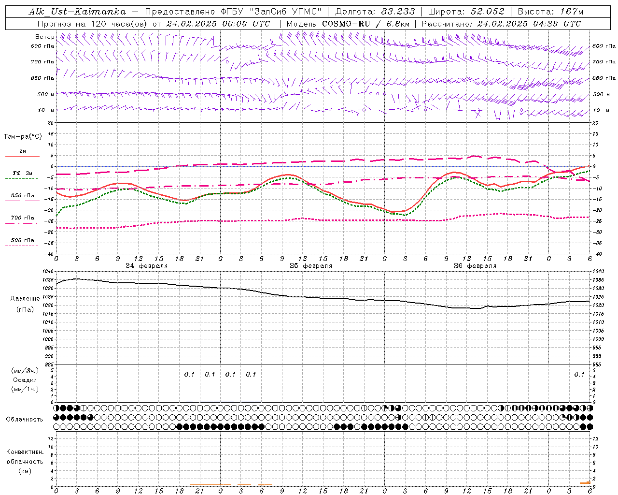Click the Осадки label

click(25, 380)
